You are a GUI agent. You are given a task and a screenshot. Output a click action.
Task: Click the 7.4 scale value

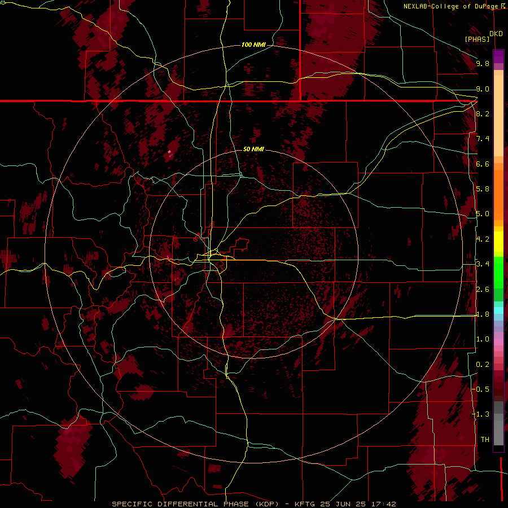(483, 139)
